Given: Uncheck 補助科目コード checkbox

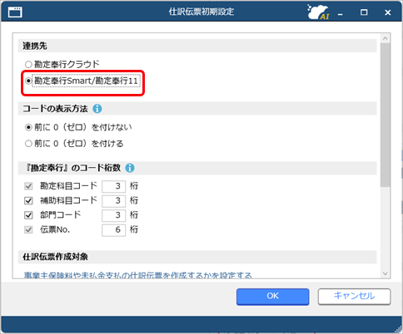Looking at the screenshot, I should pyautogui.click(x=28, y=200).
